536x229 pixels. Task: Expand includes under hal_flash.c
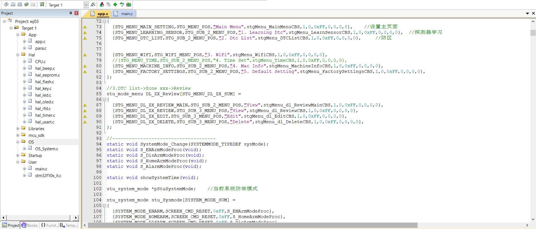pos(24,82)
